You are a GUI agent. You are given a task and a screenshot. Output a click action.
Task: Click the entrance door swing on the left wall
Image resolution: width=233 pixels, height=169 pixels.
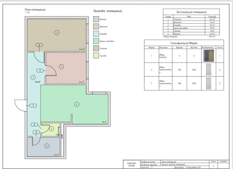[21, 106]
